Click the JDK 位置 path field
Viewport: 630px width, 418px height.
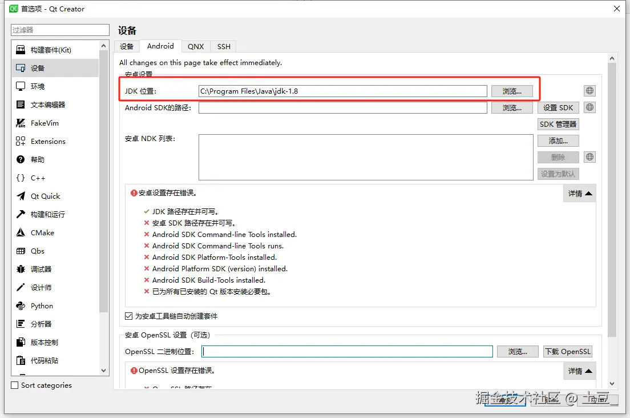pos(343,91)
